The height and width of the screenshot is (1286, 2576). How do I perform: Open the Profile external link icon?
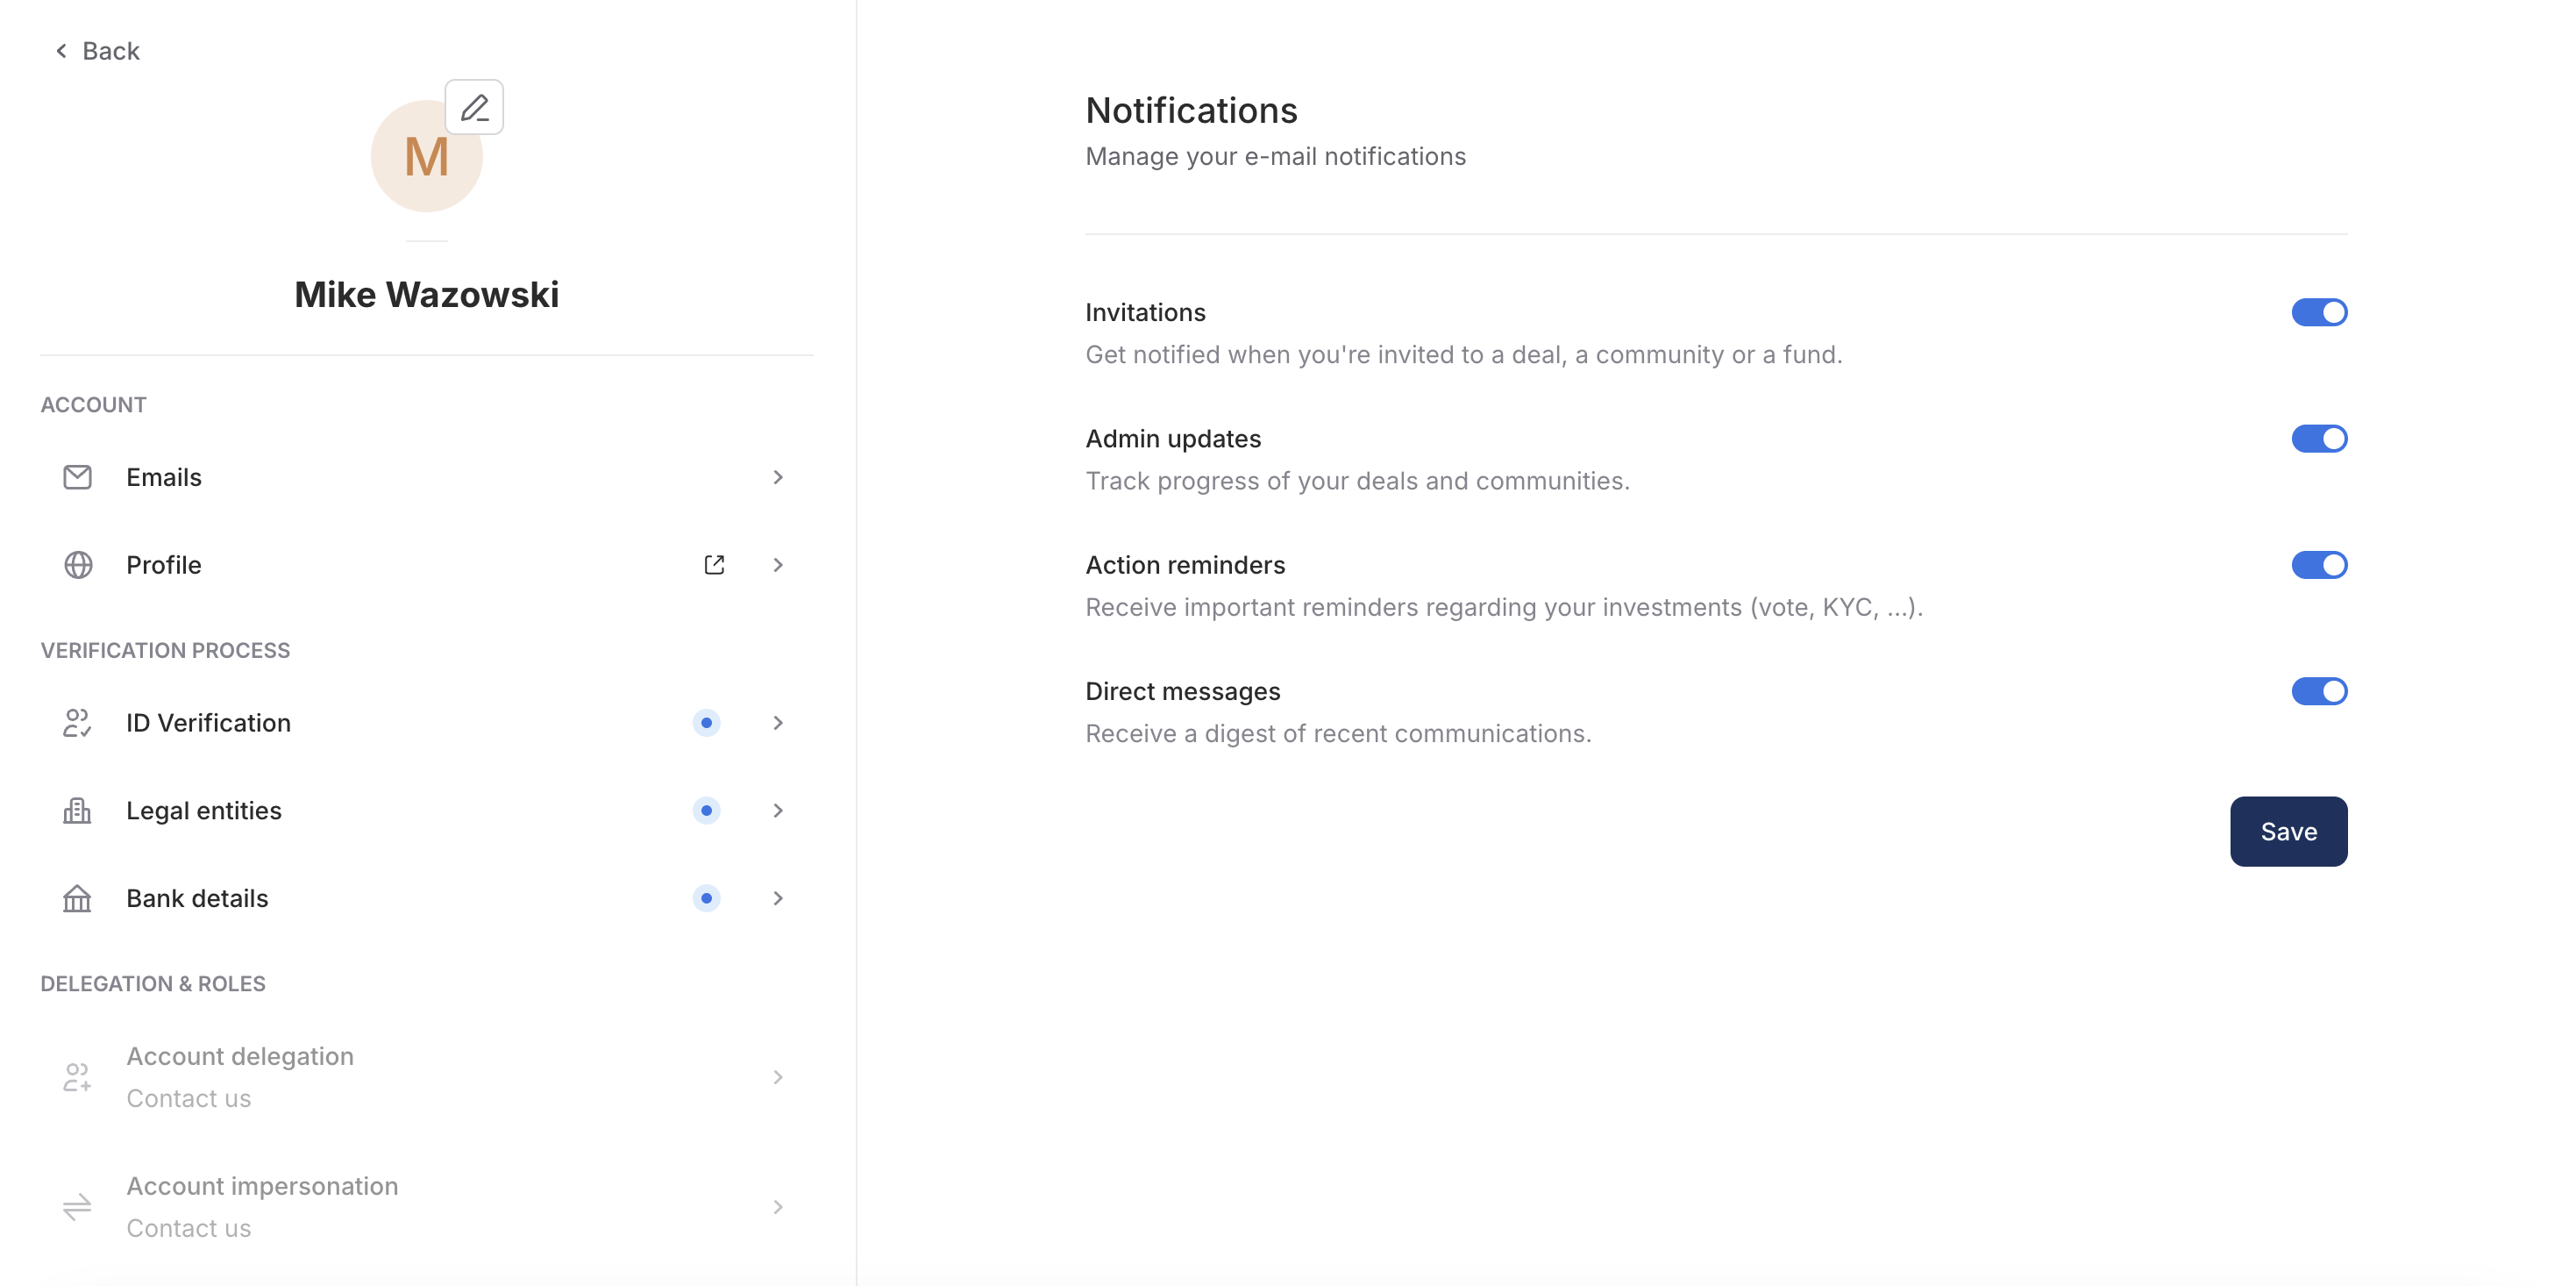tap(714, 566)
